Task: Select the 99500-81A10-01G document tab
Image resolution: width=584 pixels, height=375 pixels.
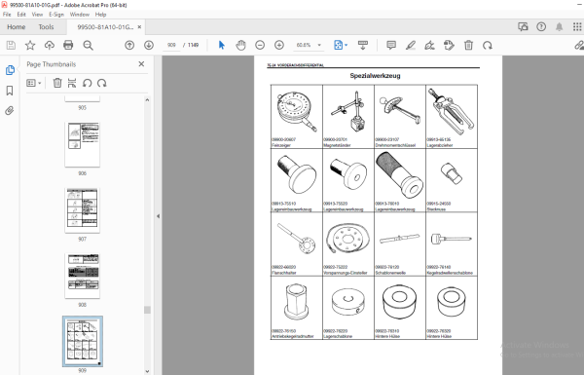Action: 105,27
